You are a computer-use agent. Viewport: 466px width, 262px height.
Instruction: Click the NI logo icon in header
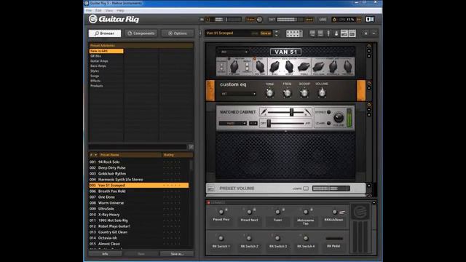(370, 20)
